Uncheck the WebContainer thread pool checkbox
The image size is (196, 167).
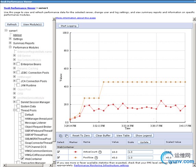22,158
